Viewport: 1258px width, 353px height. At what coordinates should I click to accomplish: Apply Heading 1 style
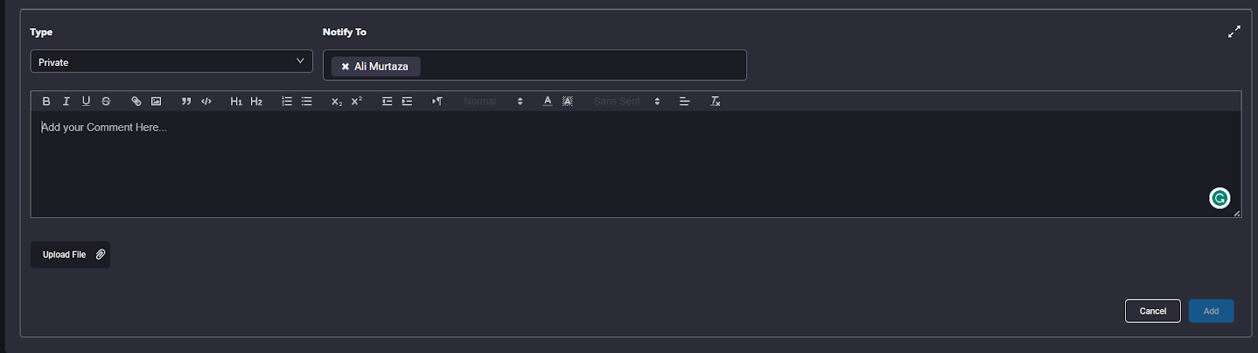pos(236,101)
